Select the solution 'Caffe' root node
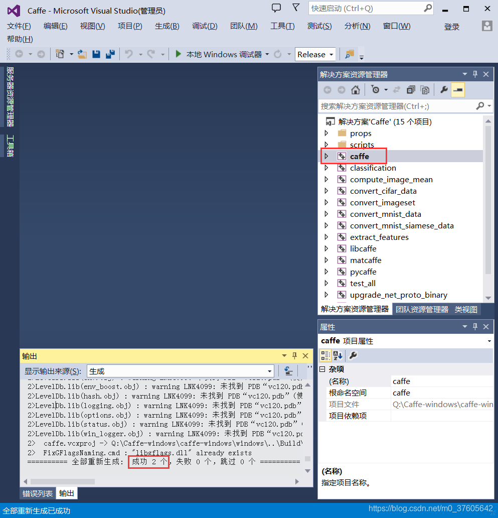 [x=385, y=121]
